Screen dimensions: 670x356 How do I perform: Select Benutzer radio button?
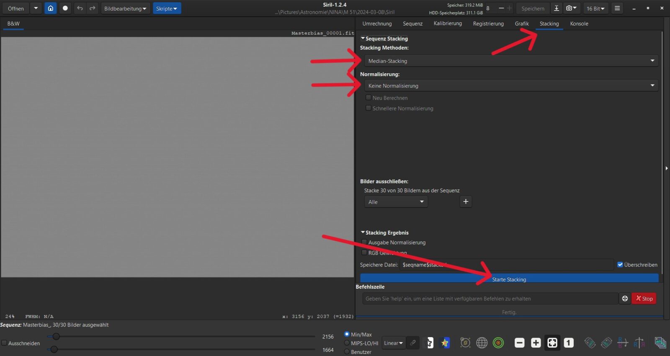coord(347,352)
